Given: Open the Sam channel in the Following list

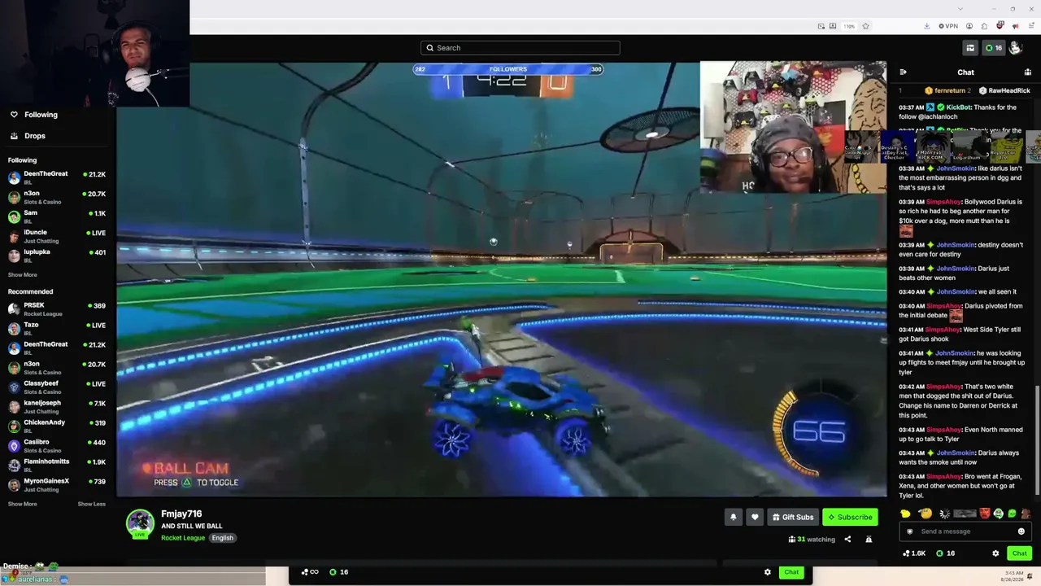Looking at the screenshot, I should point(57,216).
